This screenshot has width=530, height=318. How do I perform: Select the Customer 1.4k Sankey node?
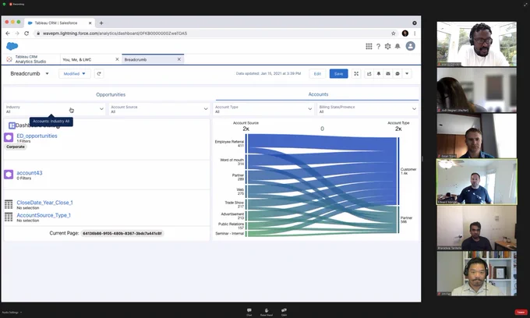(398, 171)
